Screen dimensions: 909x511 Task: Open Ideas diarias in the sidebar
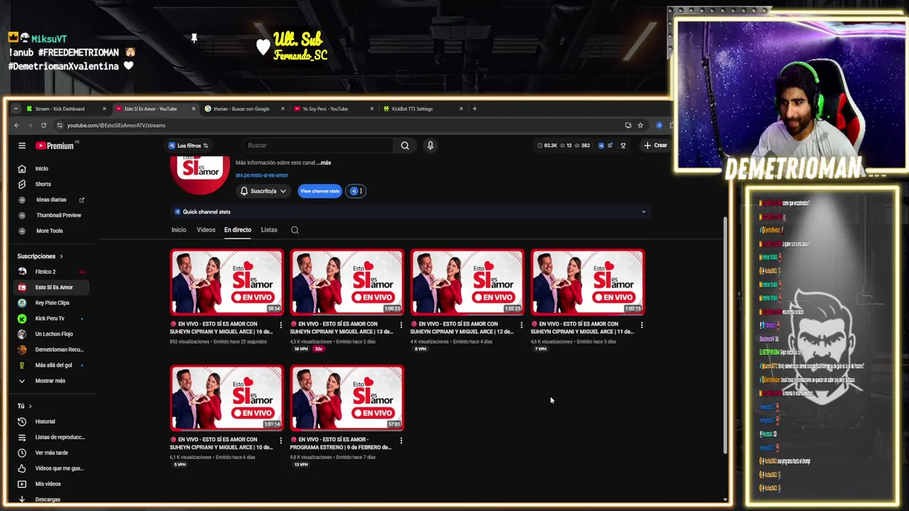pyautogui.click(x=50, y=199)
